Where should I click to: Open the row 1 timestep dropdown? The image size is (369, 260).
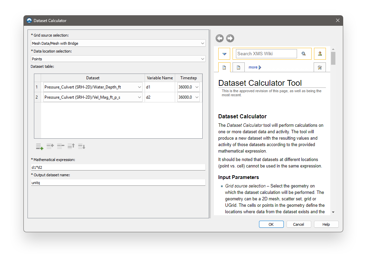click(x=188, y=87)
